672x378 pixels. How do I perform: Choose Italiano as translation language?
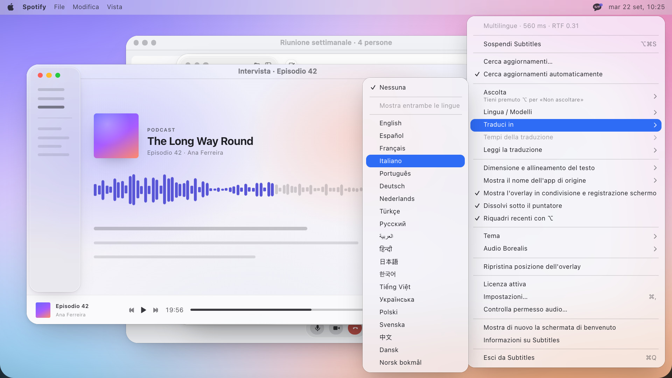click(x=415, y=161)
